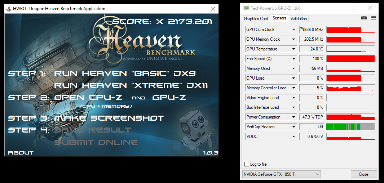Open the GPU Memory Clock sensor dropdown

pyautogui.click(x=293, y=39)
